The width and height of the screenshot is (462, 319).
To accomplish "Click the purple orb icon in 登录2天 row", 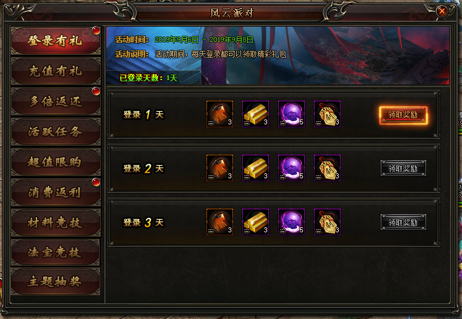I will pyautogui.click(x=291, y=168).
